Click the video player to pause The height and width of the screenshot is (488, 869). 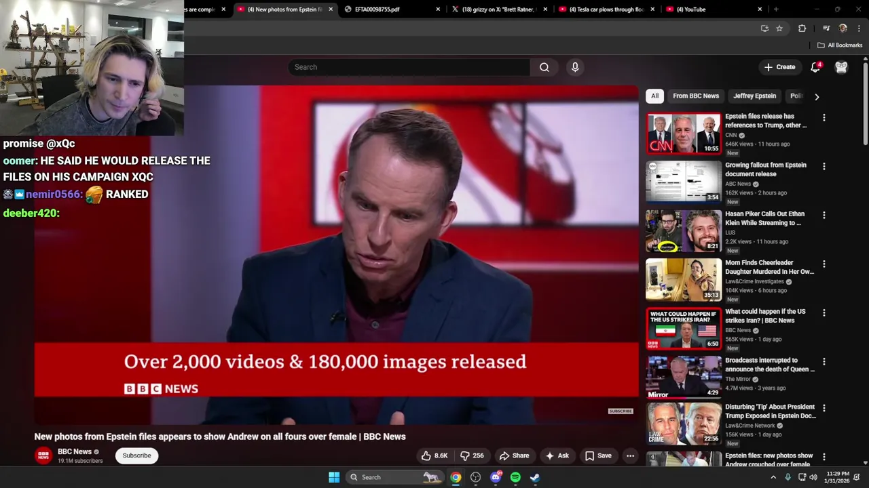point(336,254)
